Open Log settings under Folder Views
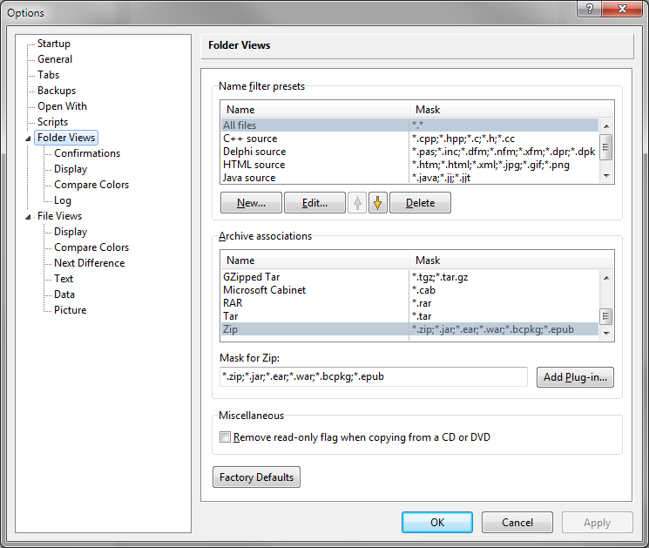The image size is (649, 548). tap(63, 200)
